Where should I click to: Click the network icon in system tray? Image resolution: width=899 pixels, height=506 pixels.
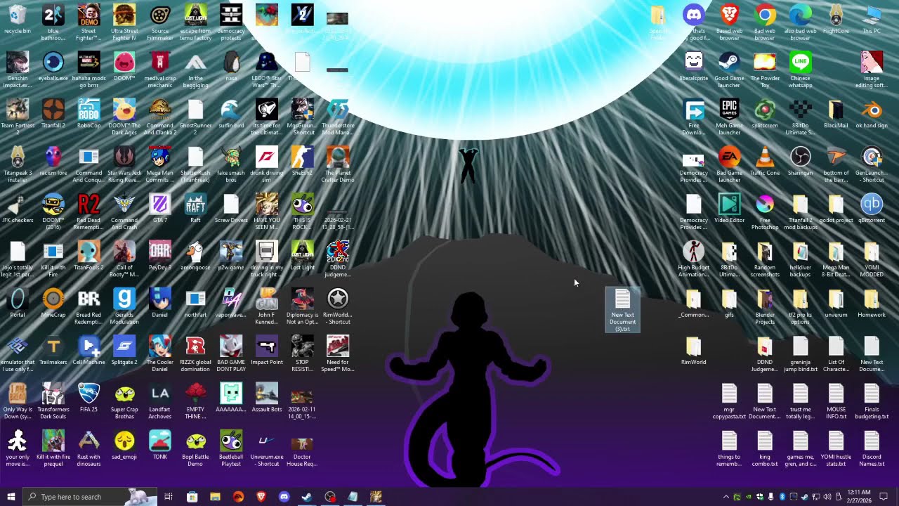(815, 497)
